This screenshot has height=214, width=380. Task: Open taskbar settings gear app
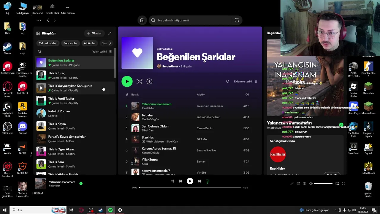(120, 210)
